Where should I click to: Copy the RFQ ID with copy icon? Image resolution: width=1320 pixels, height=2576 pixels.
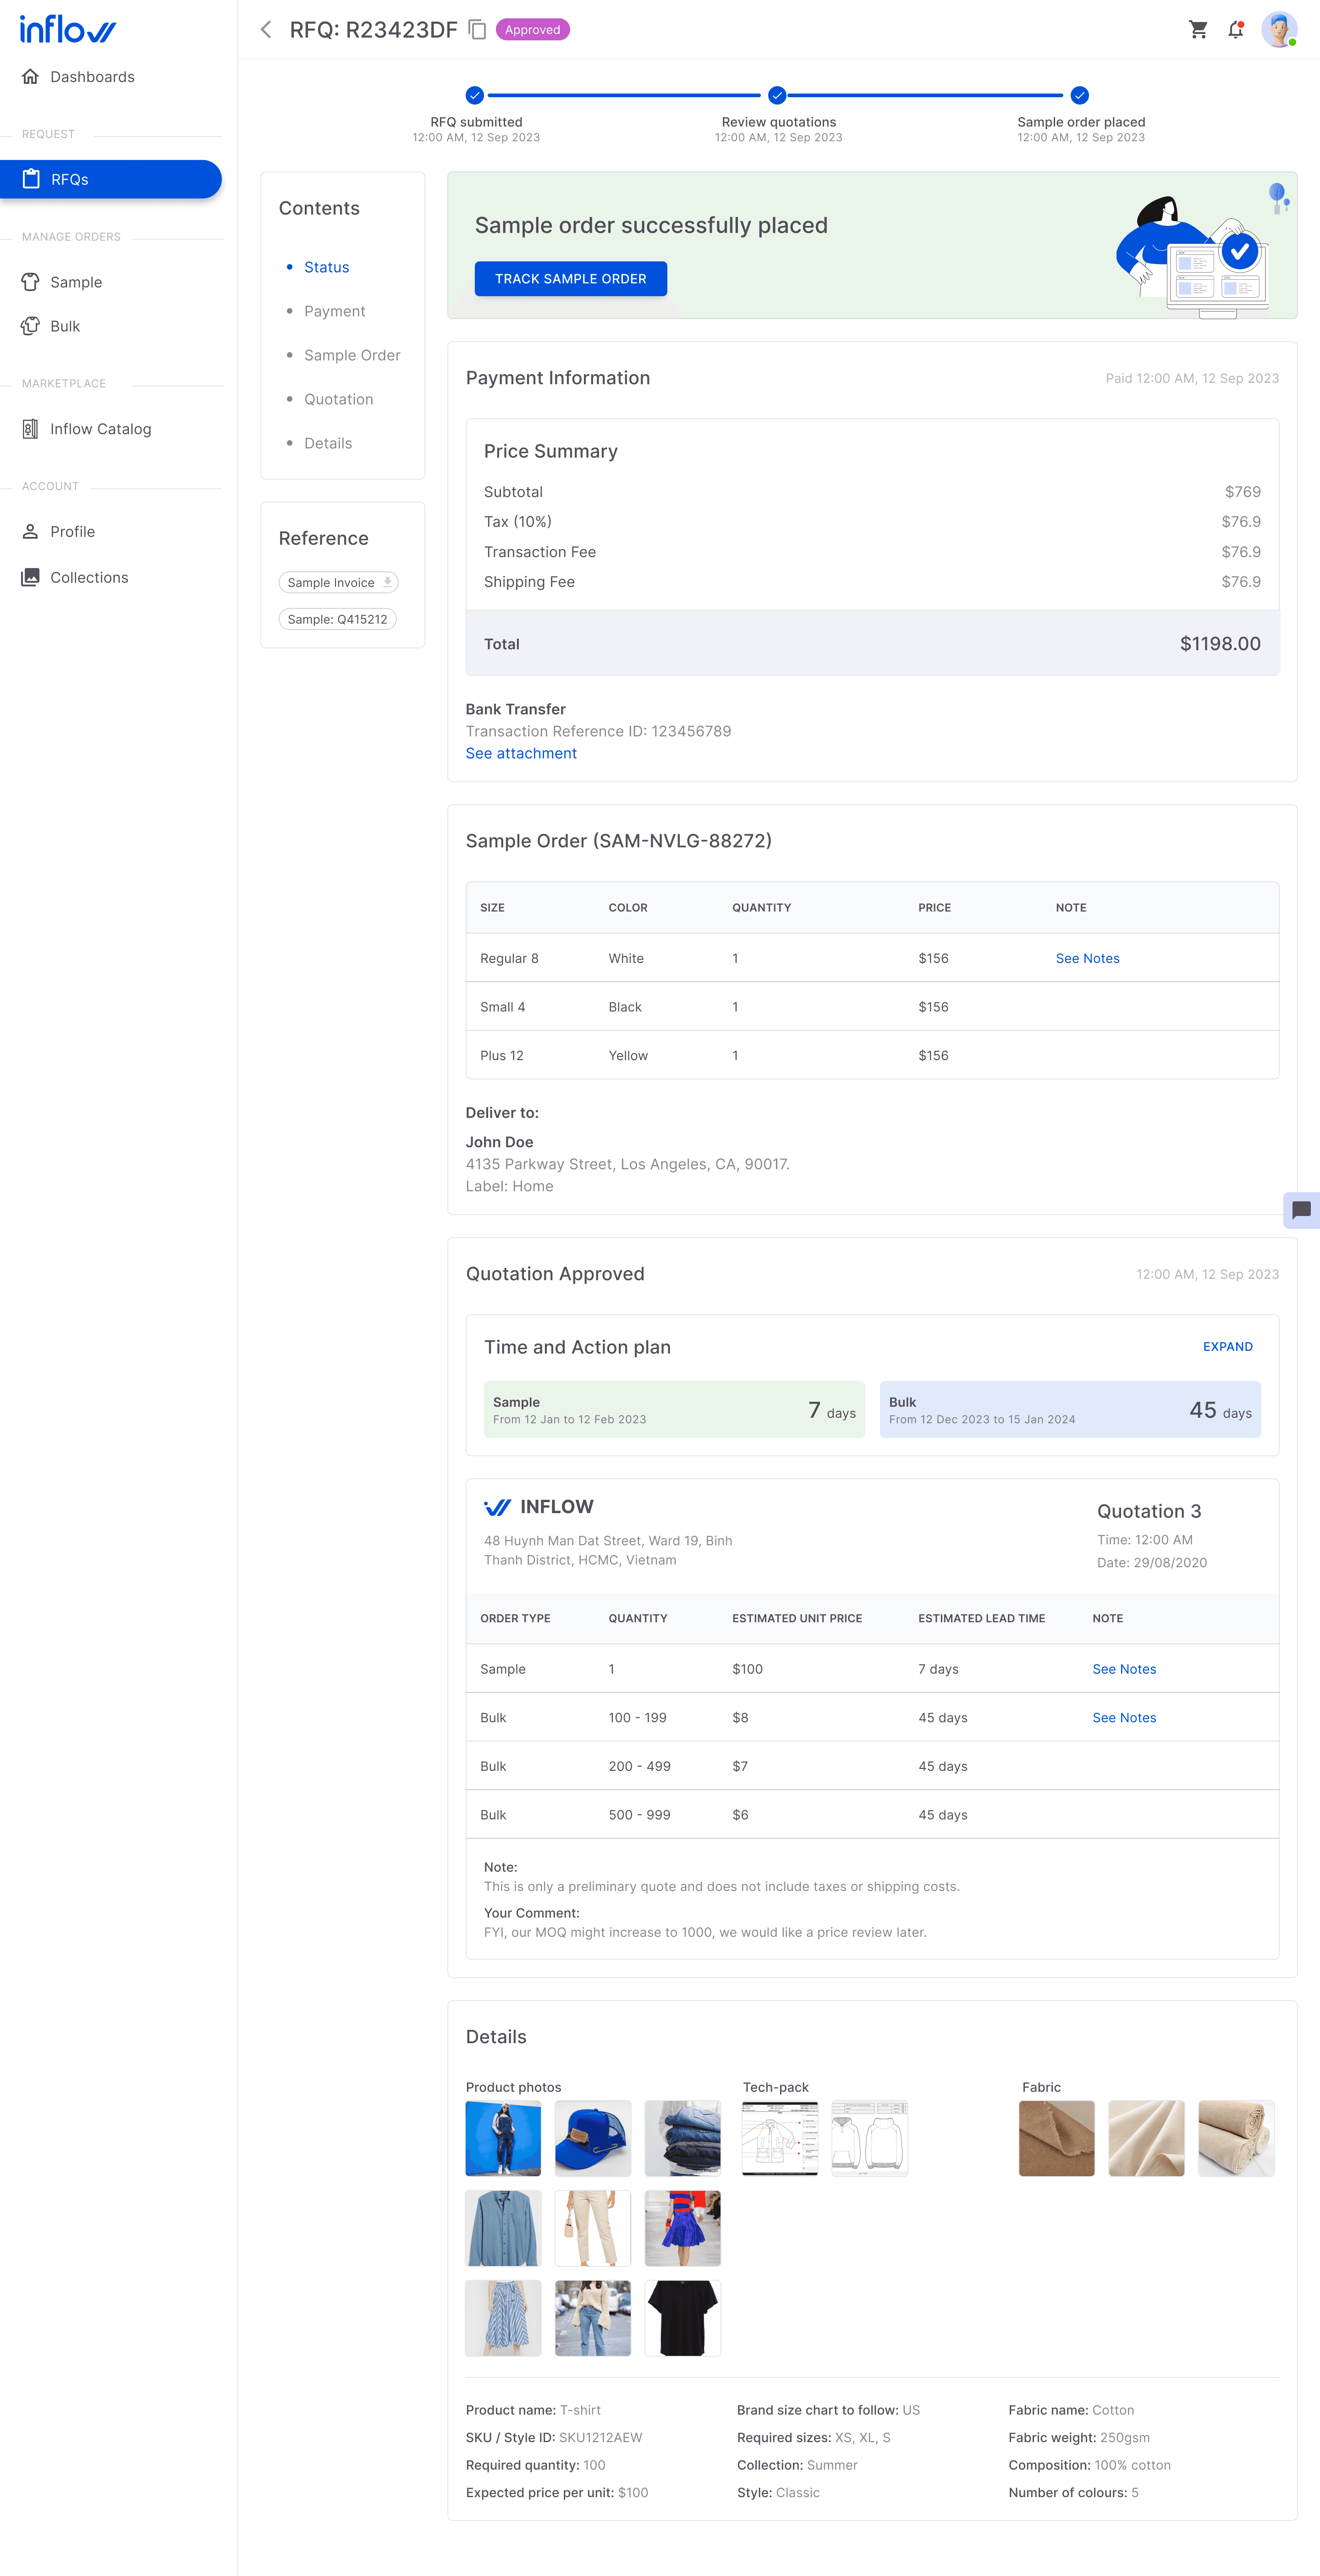[x=478, y=30]
